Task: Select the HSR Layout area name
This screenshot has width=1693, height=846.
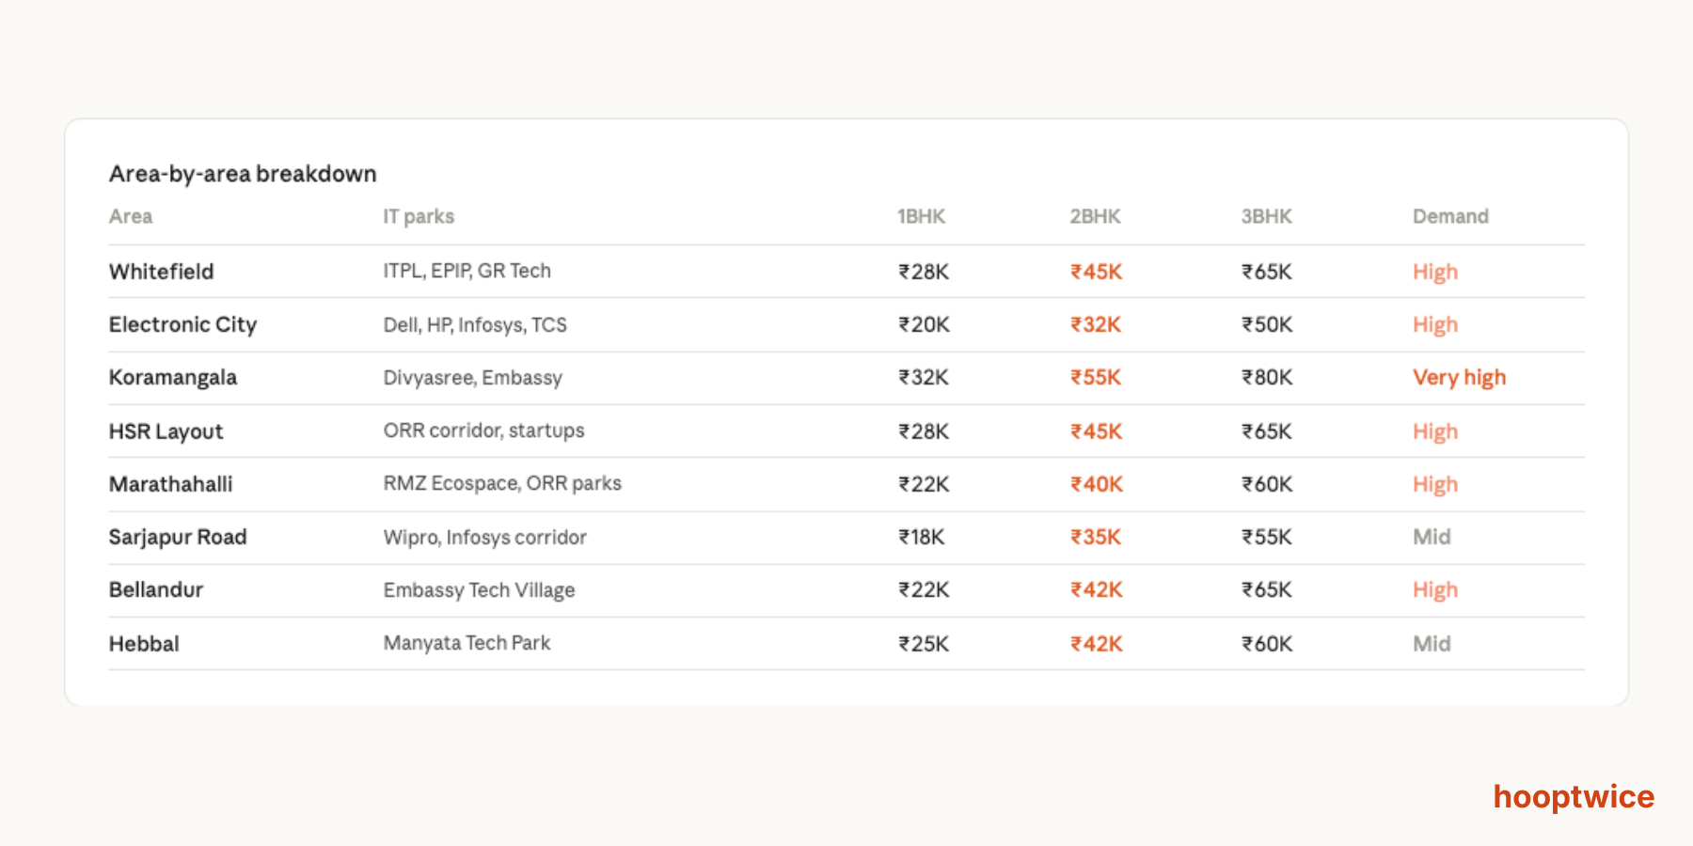Action: [x=166, y=431]
